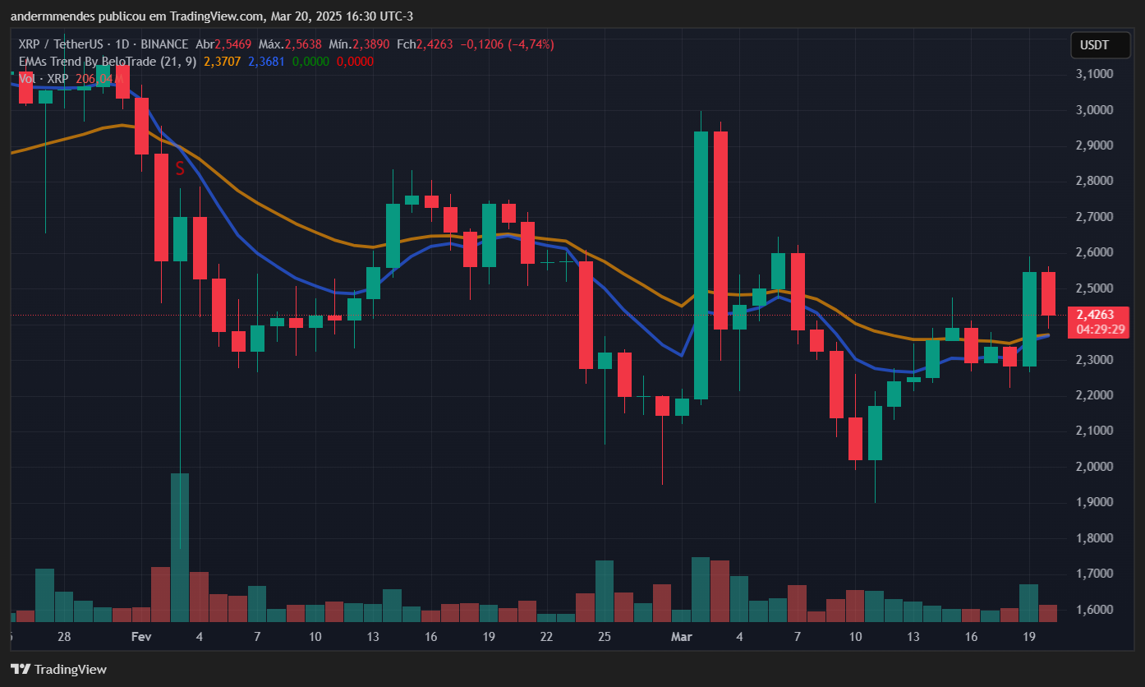Click the current price tag 2,4263
1145x687 pixels.
tap(1094, 314)
